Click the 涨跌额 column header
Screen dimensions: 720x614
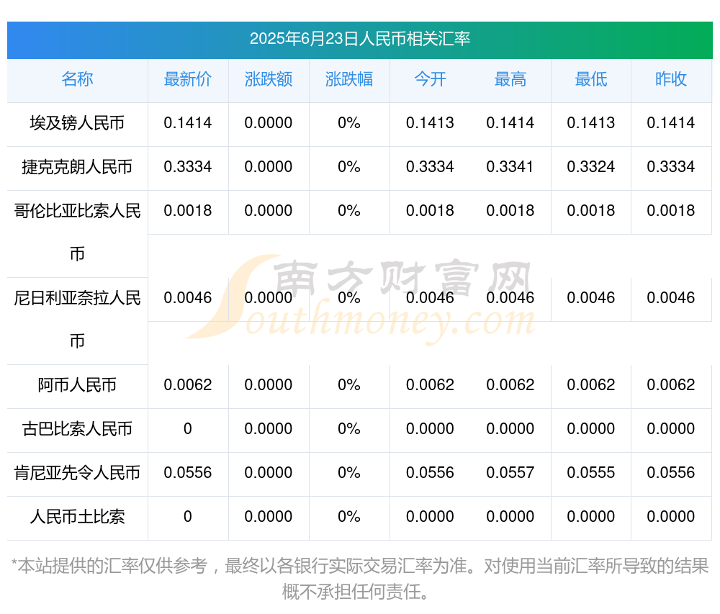pyautogui.click(x=269, y=79)
